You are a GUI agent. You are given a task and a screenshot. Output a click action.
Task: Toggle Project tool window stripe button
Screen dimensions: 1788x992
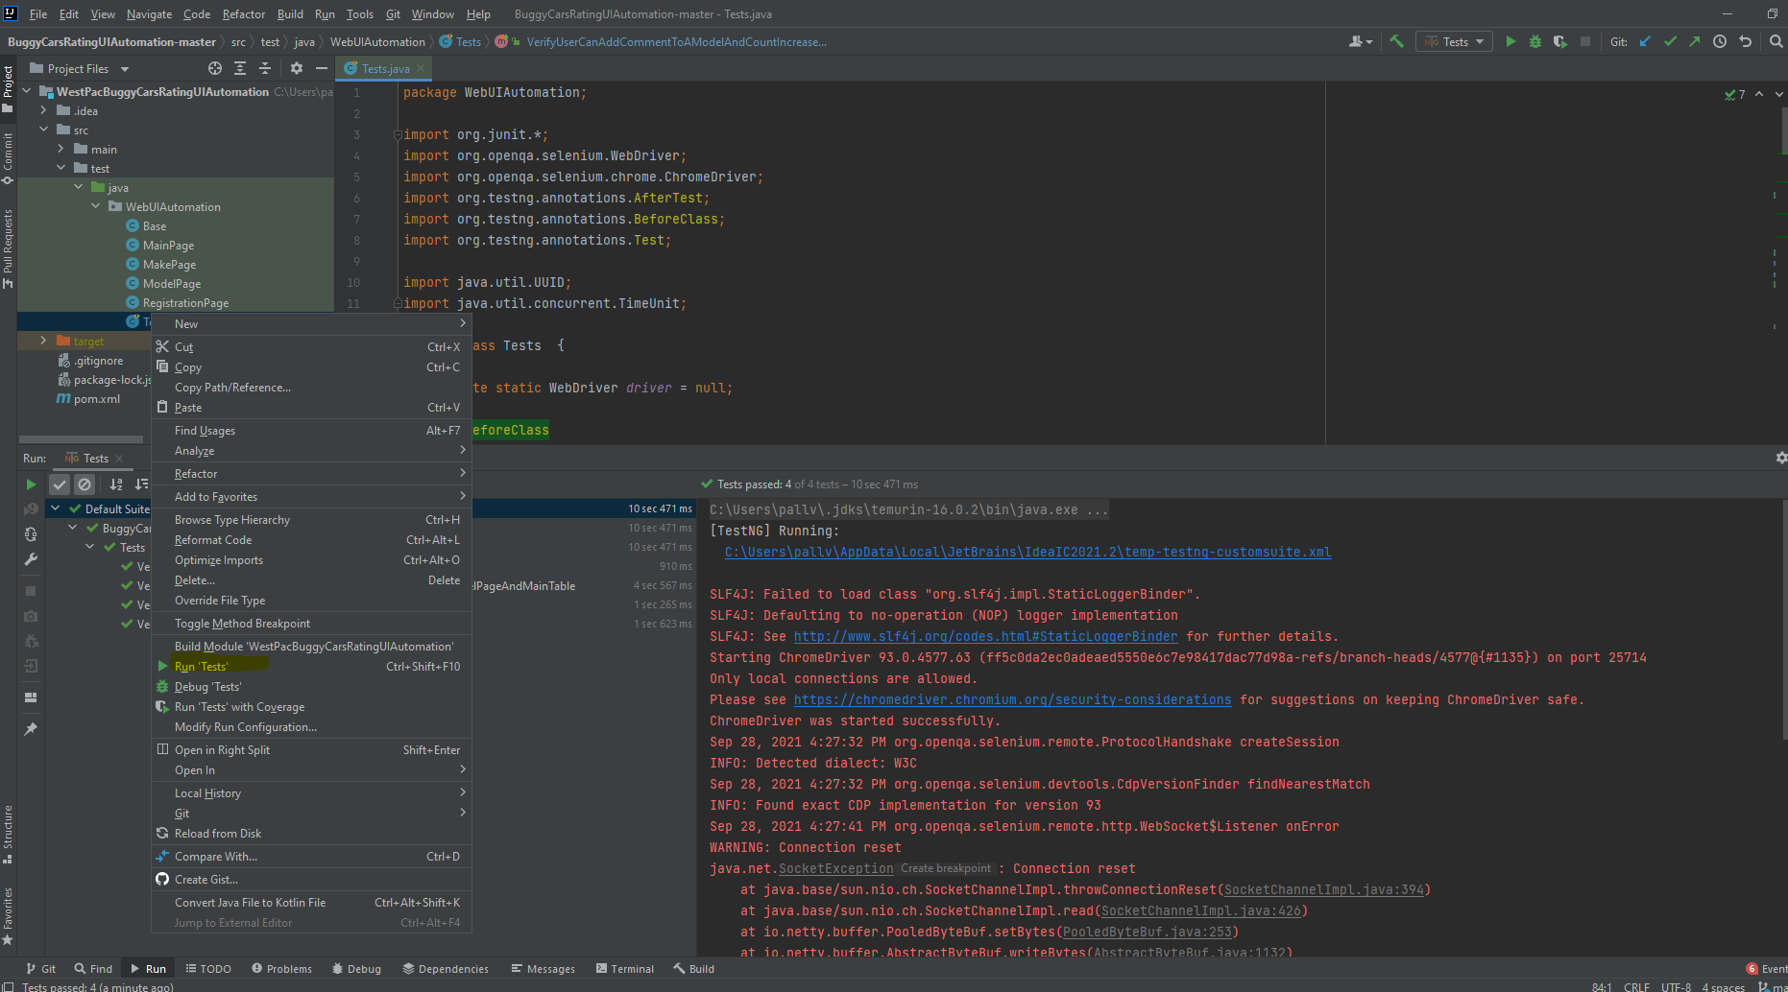[8, 88]
